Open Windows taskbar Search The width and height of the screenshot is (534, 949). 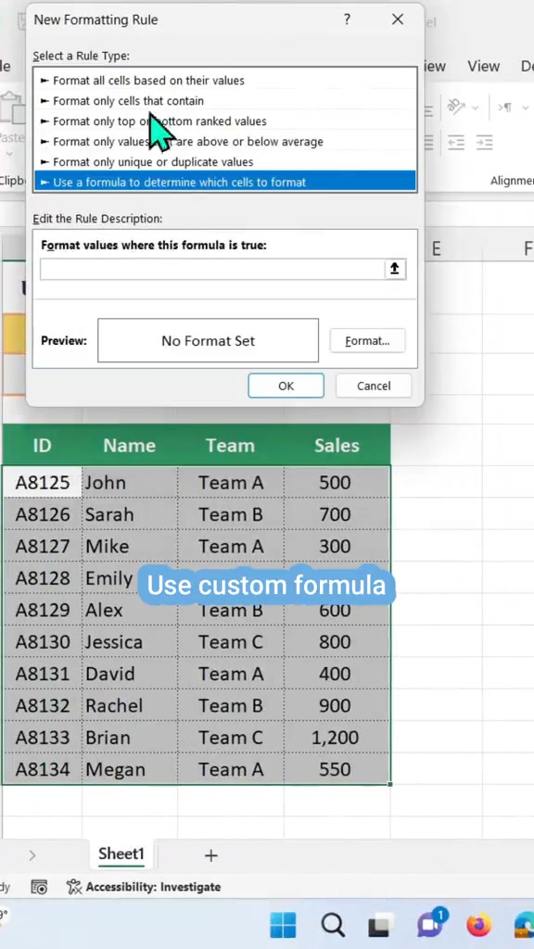[x=333, y=925]
